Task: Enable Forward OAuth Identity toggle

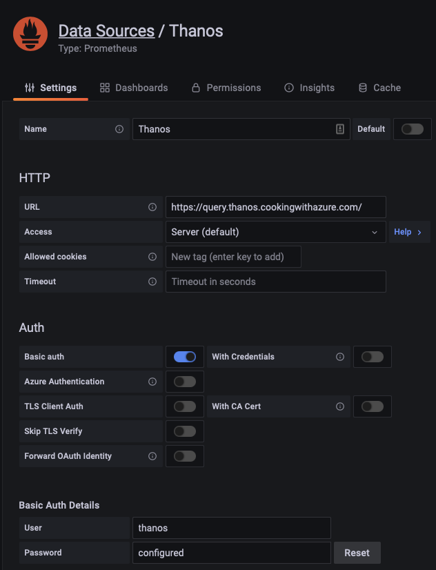Action: [185, 456]
